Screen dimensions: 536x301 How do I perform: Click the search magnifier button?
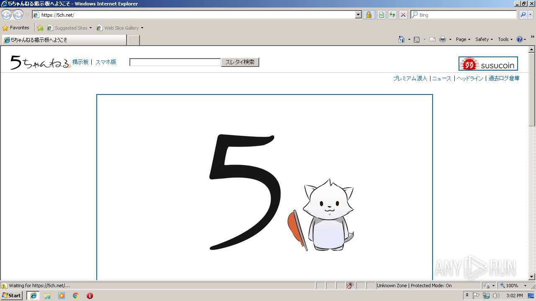[523, 15]
